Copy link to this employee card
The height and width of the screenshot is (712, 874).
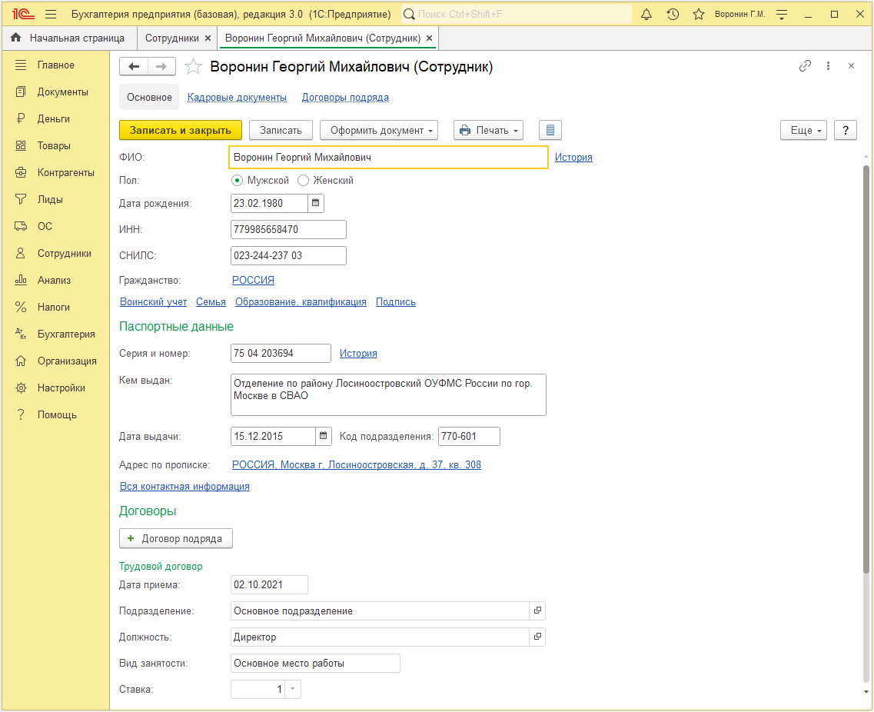[805, 66]
